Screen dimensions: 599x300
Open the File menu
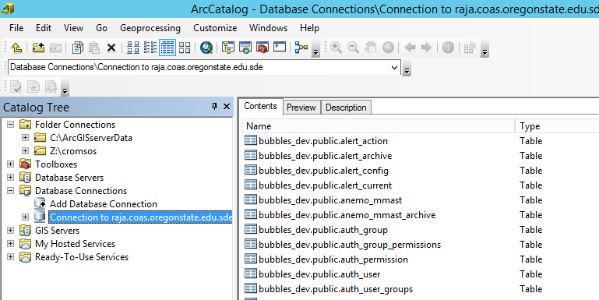point(16,28)
